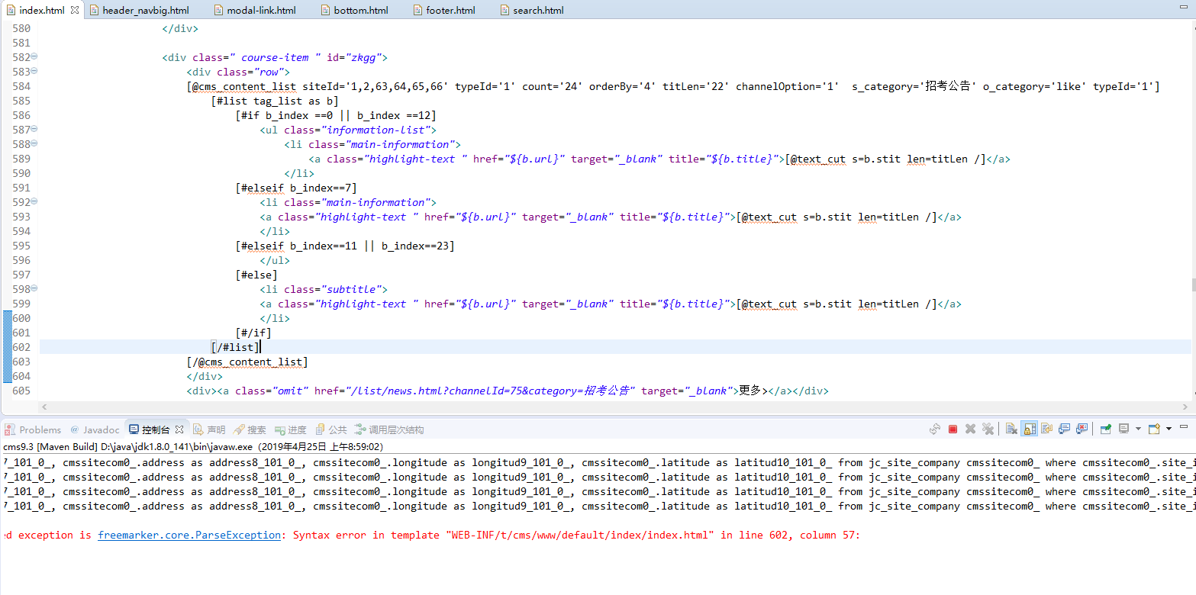Open the Display Selected Console dropdown arrow

pyautogui.click(x=1138, y=429)
